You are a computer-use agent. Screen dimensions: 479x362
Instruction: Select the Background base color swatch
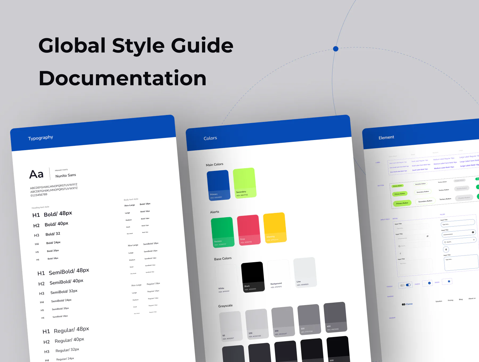pos(279,275)
